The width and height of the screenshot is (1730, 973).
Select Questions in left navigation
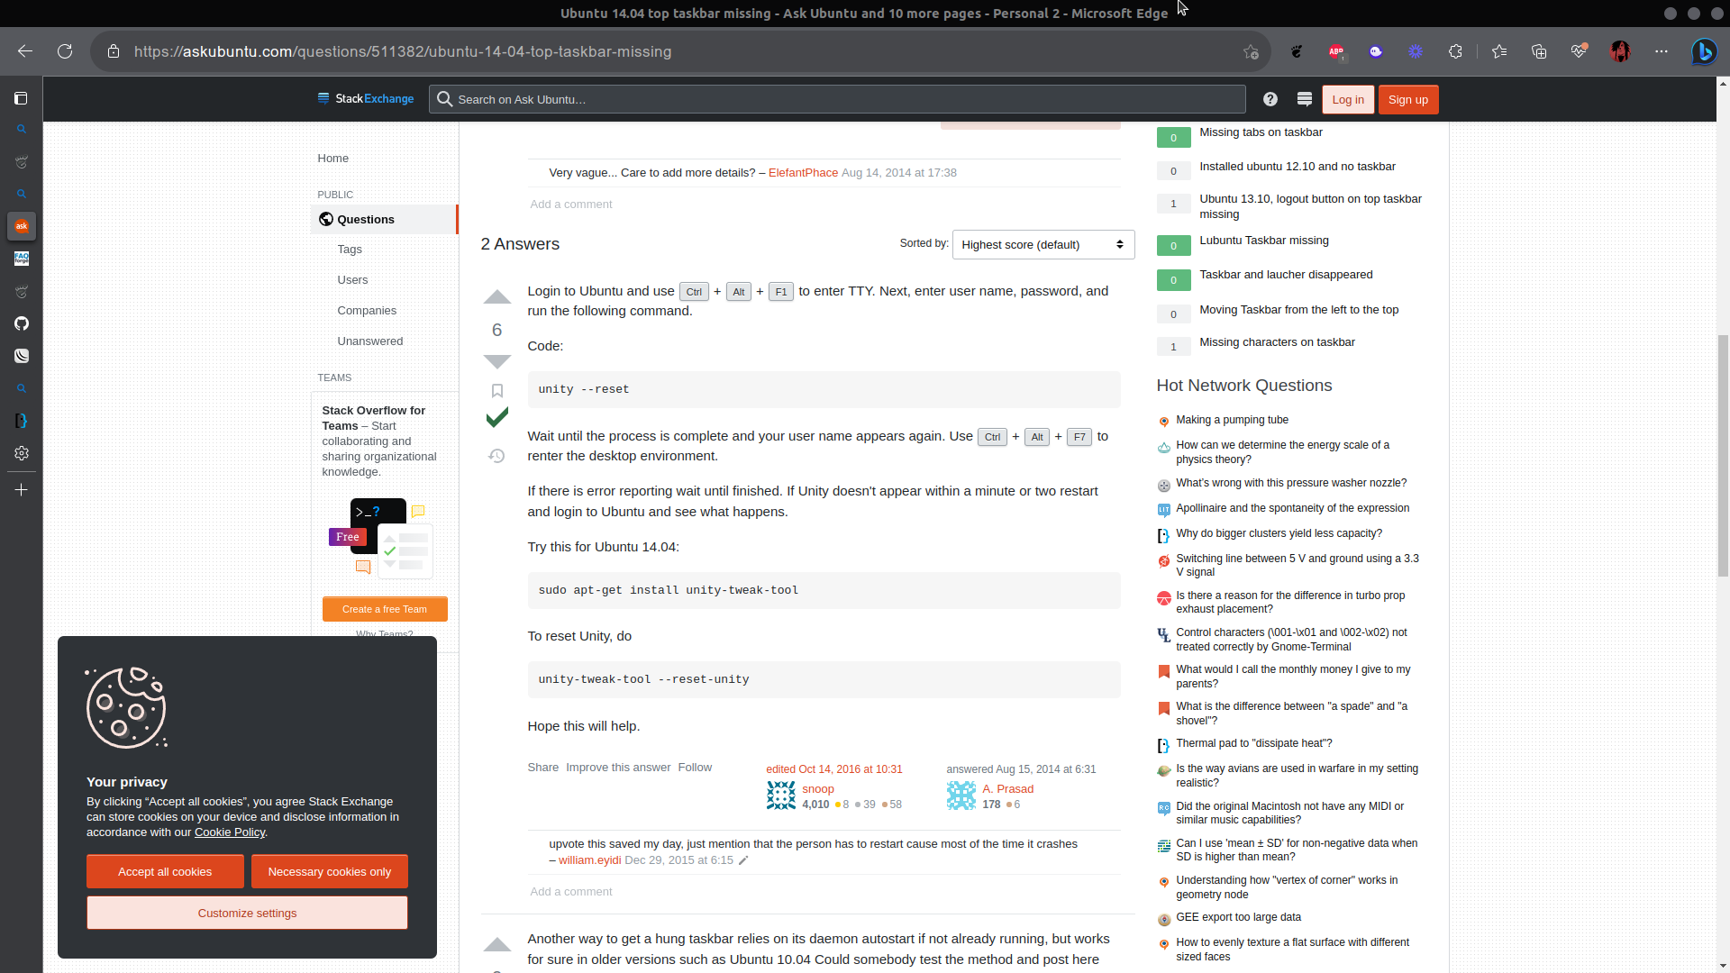(366, 219)
